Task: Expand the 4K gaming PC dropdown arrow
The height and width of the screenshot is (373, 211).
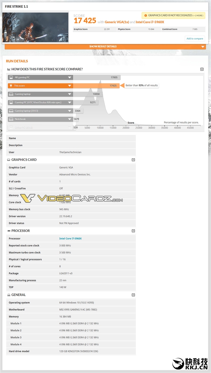Action: (x=70, y=77)
